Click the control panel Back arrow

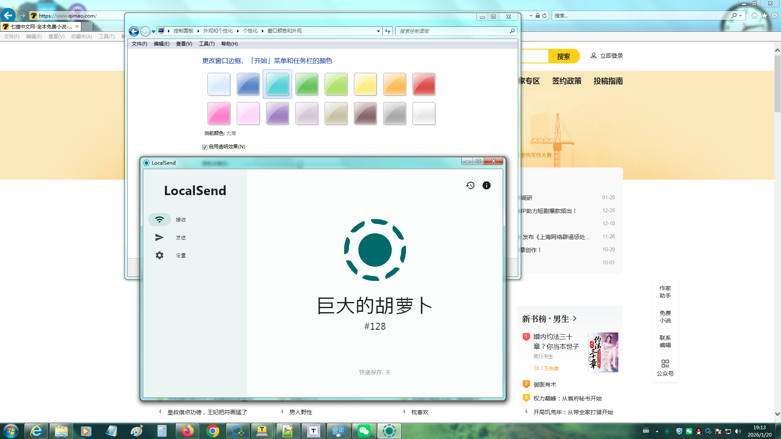point(134,31)
